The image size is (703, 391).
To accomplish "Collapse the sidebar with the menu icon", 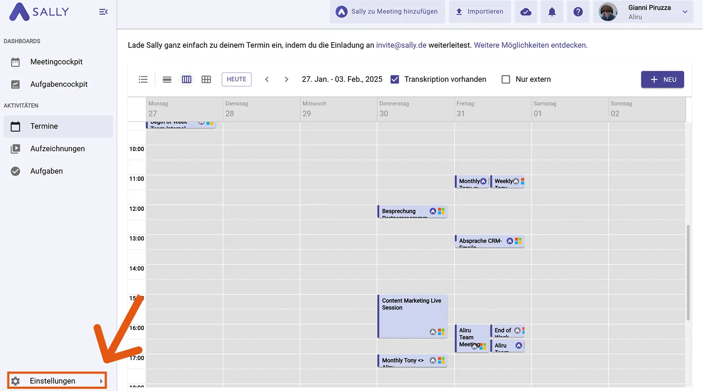I will [103, 12].
